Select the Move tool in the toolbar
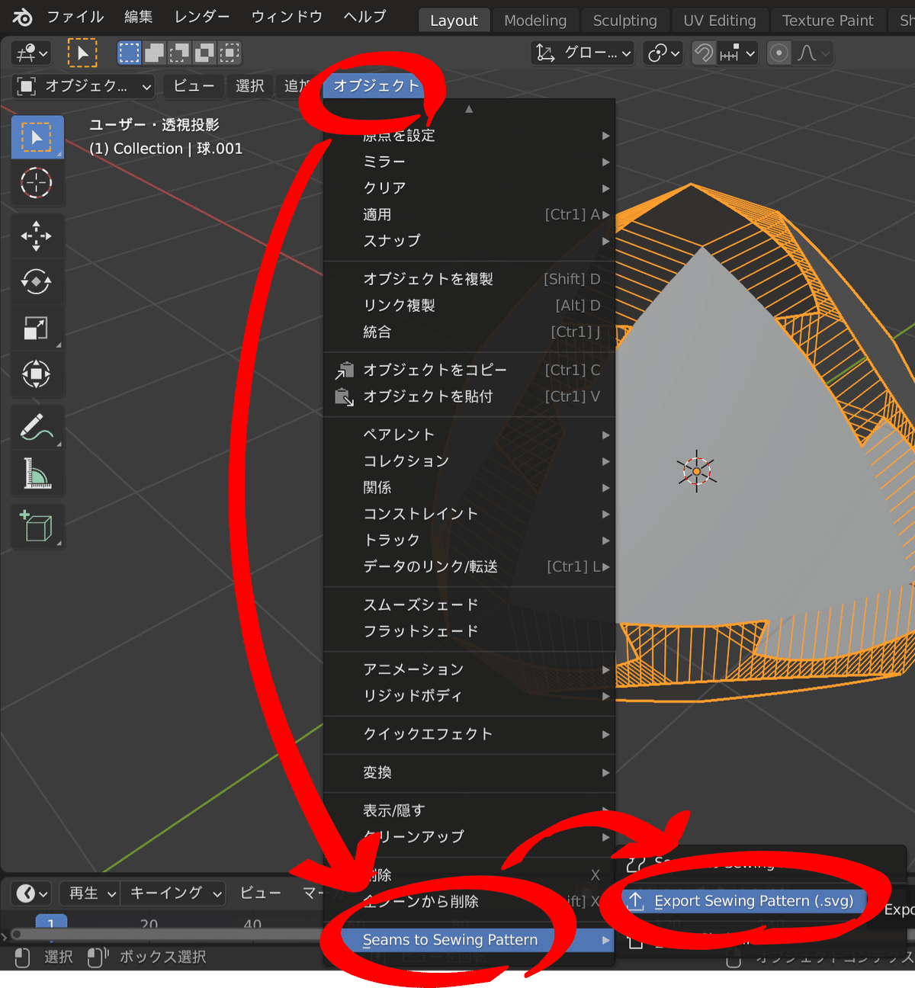 pyautogui.click(x=37, y=236)
